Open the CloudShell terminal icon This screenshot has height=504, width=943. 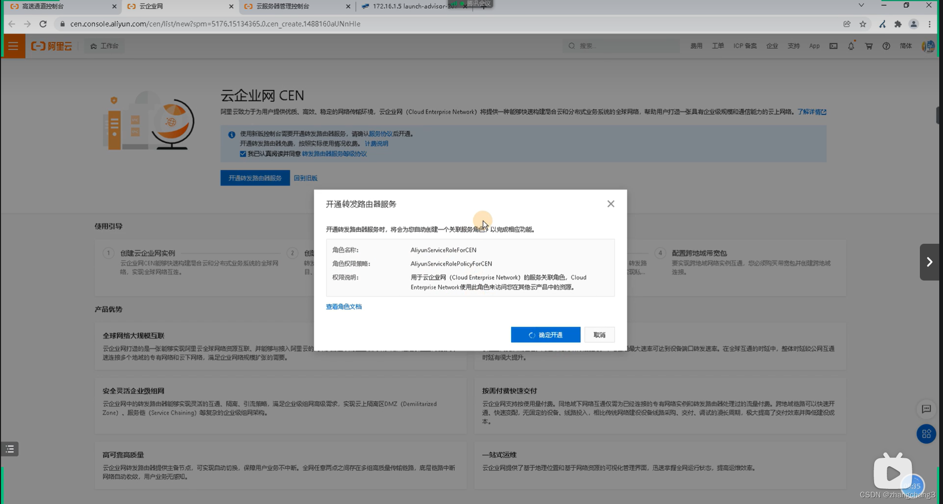coord(834,46)
